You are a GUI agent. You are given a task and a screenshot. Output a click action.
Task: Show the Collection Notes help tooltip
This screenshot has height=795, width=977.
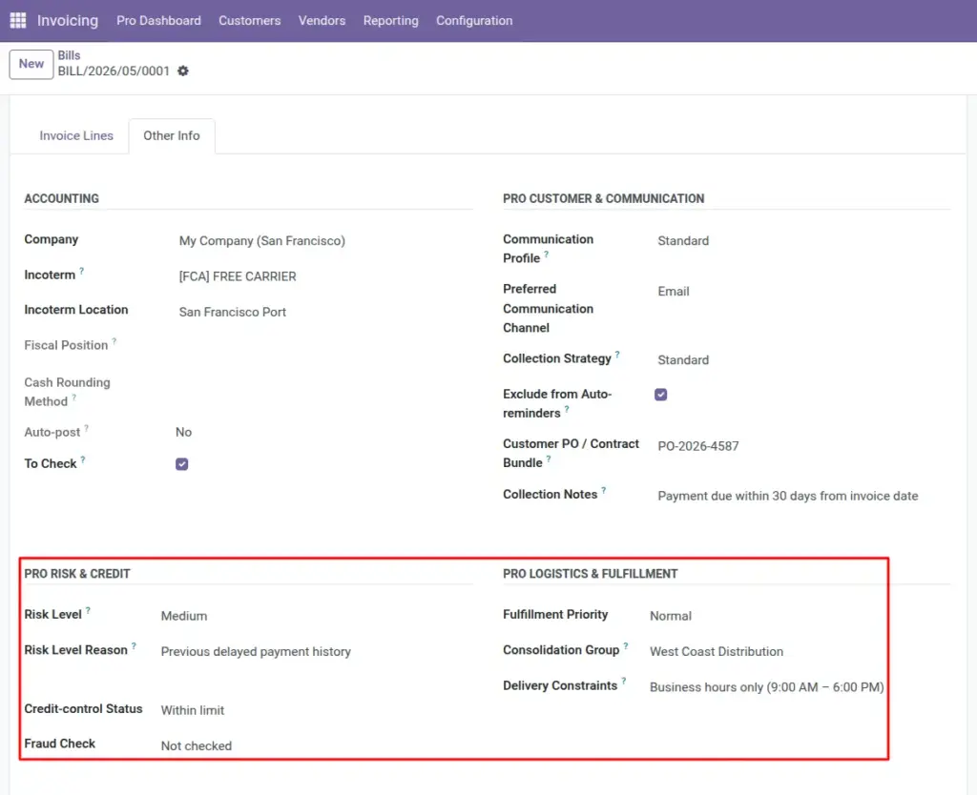[604, 491]
